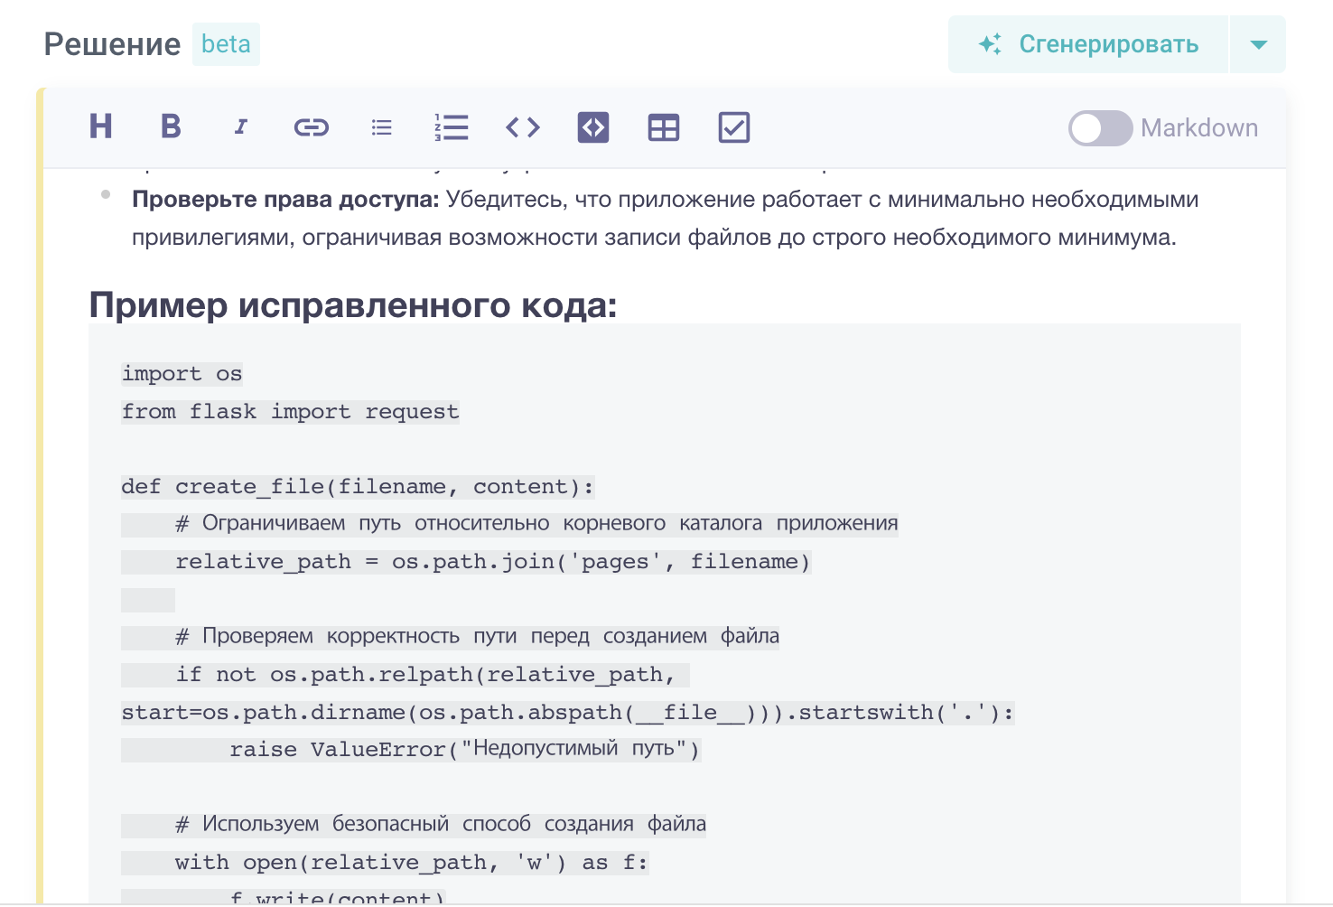Toggle the code block button
Image resolution: width=1333 pixels, height=907 pixels.
pyautogui.click(x=593, y=127)
